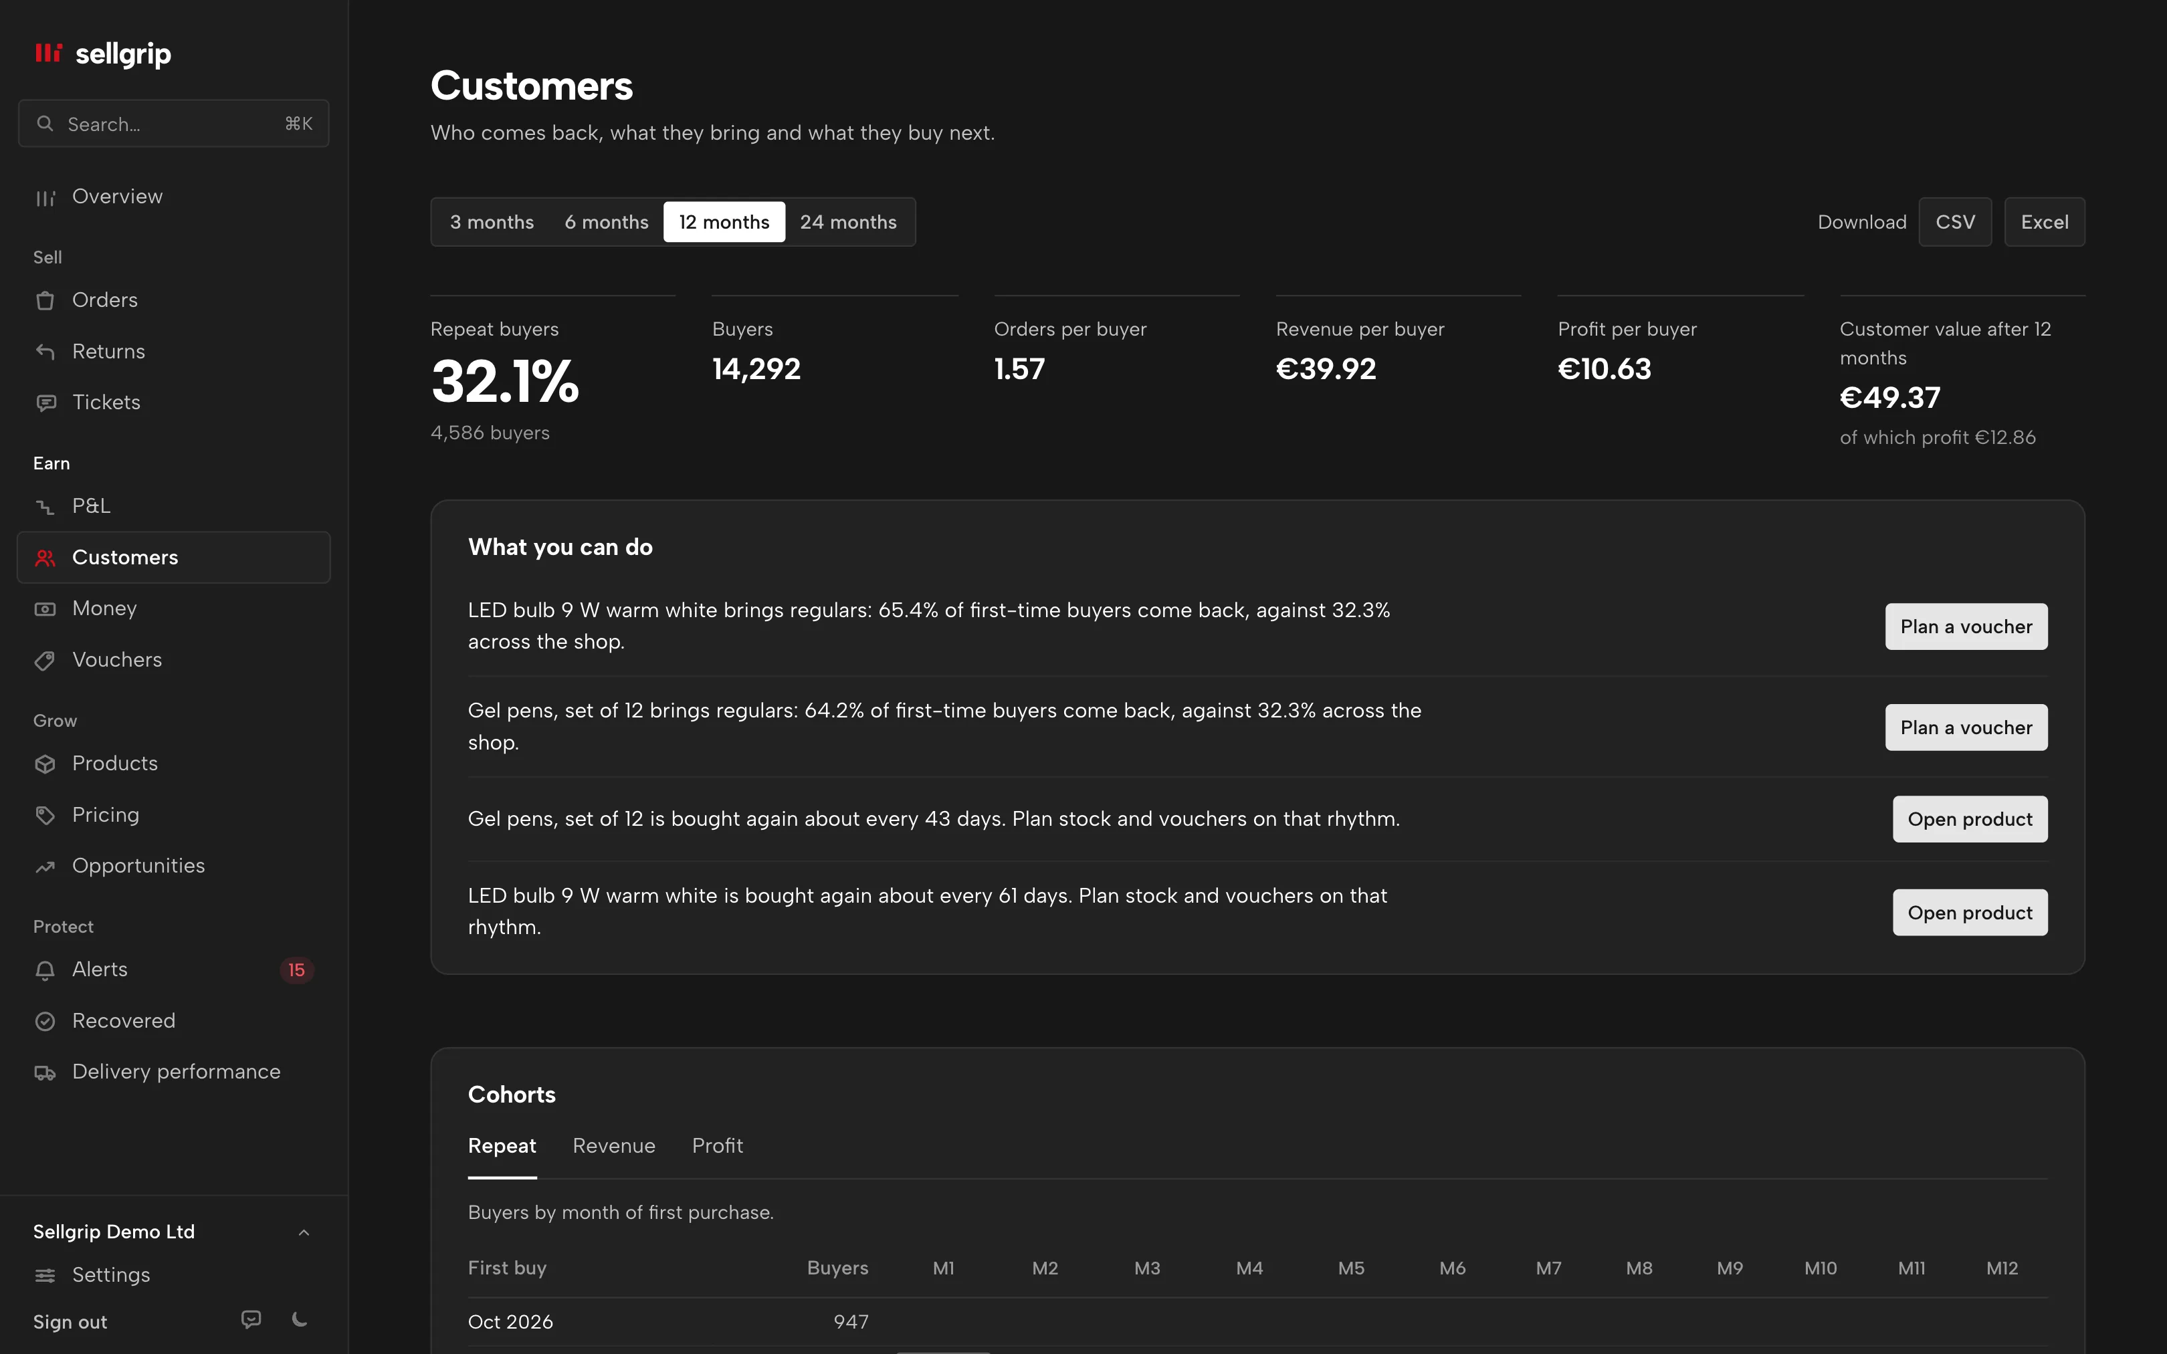Select the 12 months period
Screen dimensions: 2167x1354
pos(724,222)
